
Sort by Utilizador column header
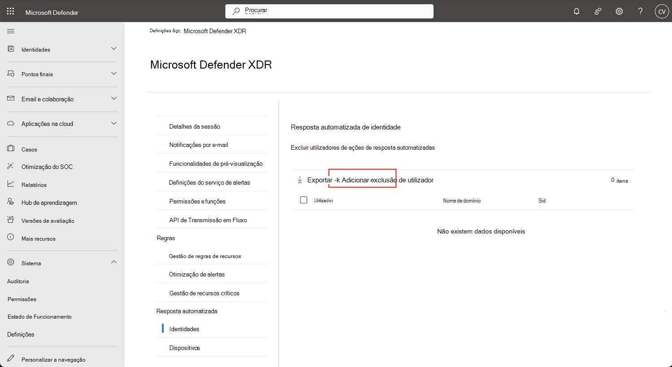coord(323,201)
